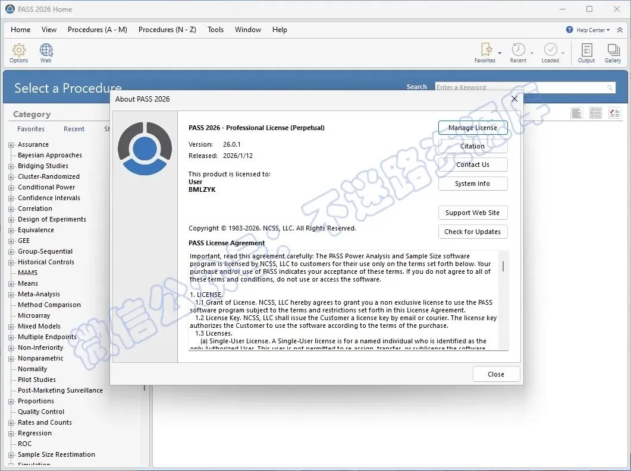
Task: Select Method Comparison in category tree
Action: point(49,305)
